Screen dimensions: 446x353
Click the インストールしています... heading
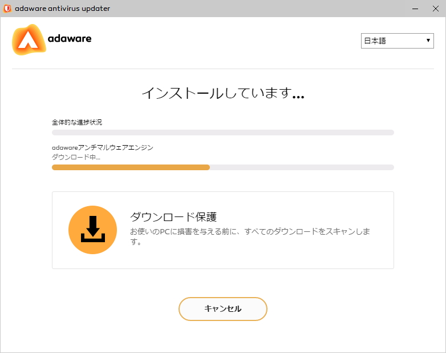pos(223,93)
